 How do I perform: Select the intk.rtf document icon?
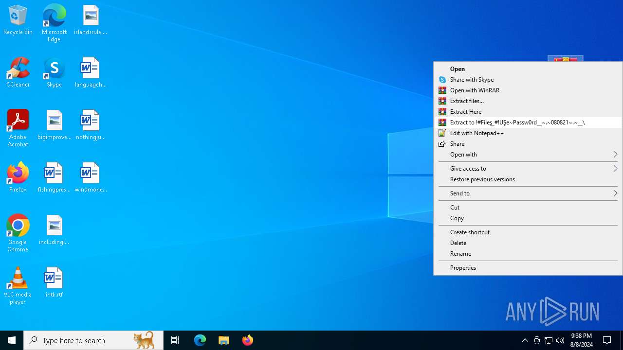click(54, 282)
